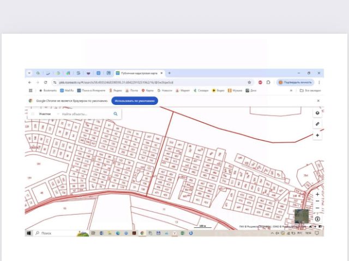Select the ruler measurement tool
The image size is (349, 261).
click(x=317, y=124)
